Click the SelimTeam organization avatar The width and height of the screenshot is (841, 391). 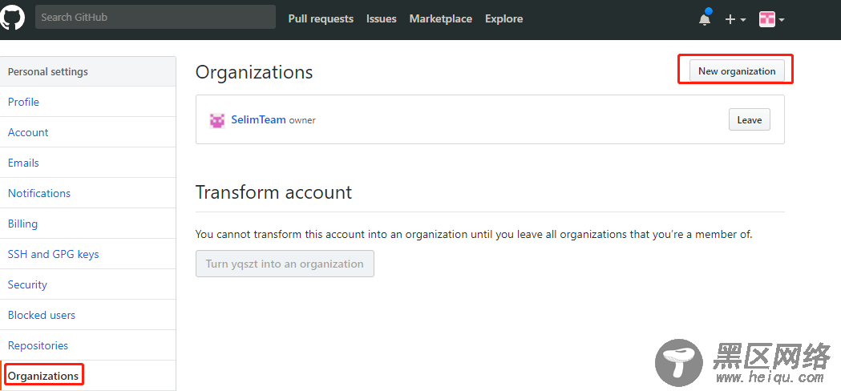pos(216,120)
